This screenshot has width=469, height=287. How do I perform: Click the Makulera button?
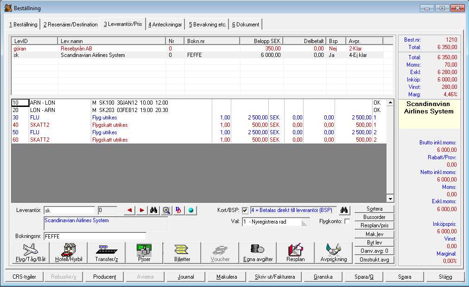coord(227,277)
